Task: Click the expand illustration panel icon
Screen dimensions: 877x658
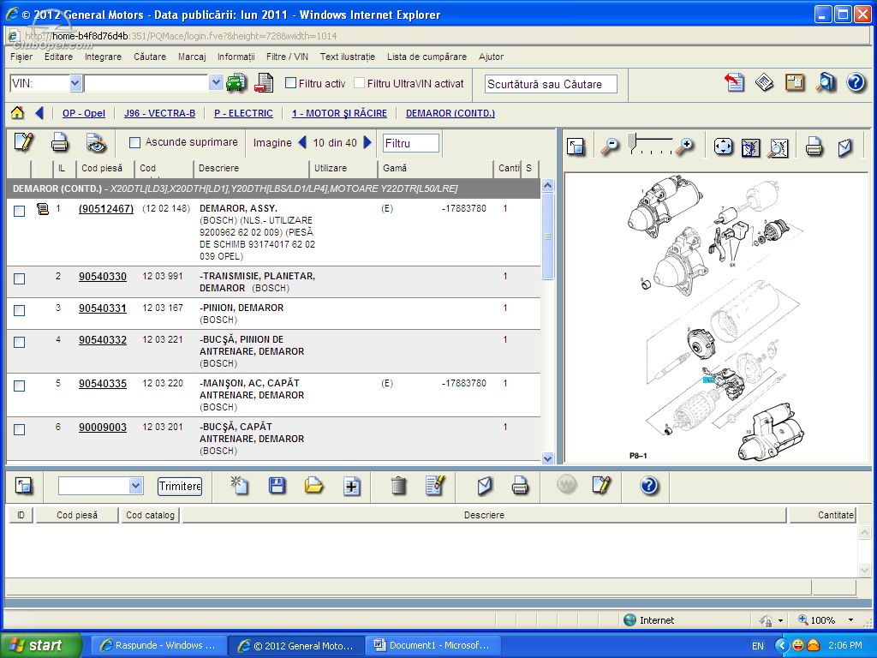Action: coord(576,147)
